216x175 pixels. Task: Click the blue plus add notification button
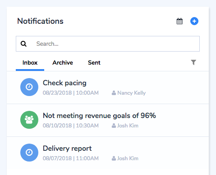194,21
